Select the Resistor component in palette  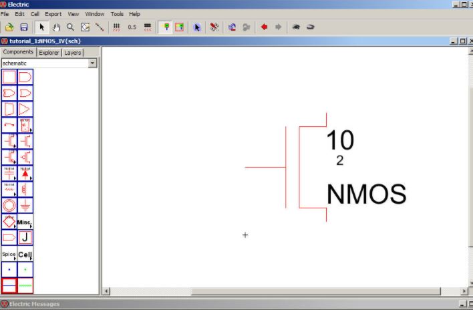click(9, 189)
